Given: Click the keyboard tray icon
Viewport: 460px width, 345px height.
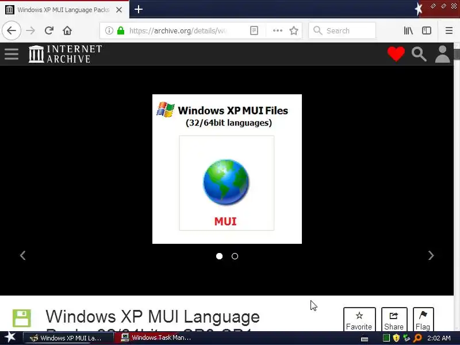Looking at the screenshot, I should [365, 339].
